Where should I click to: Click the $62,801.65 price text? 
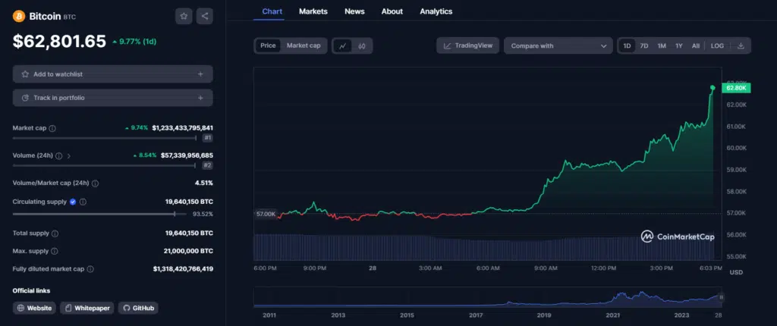(59, 41)
